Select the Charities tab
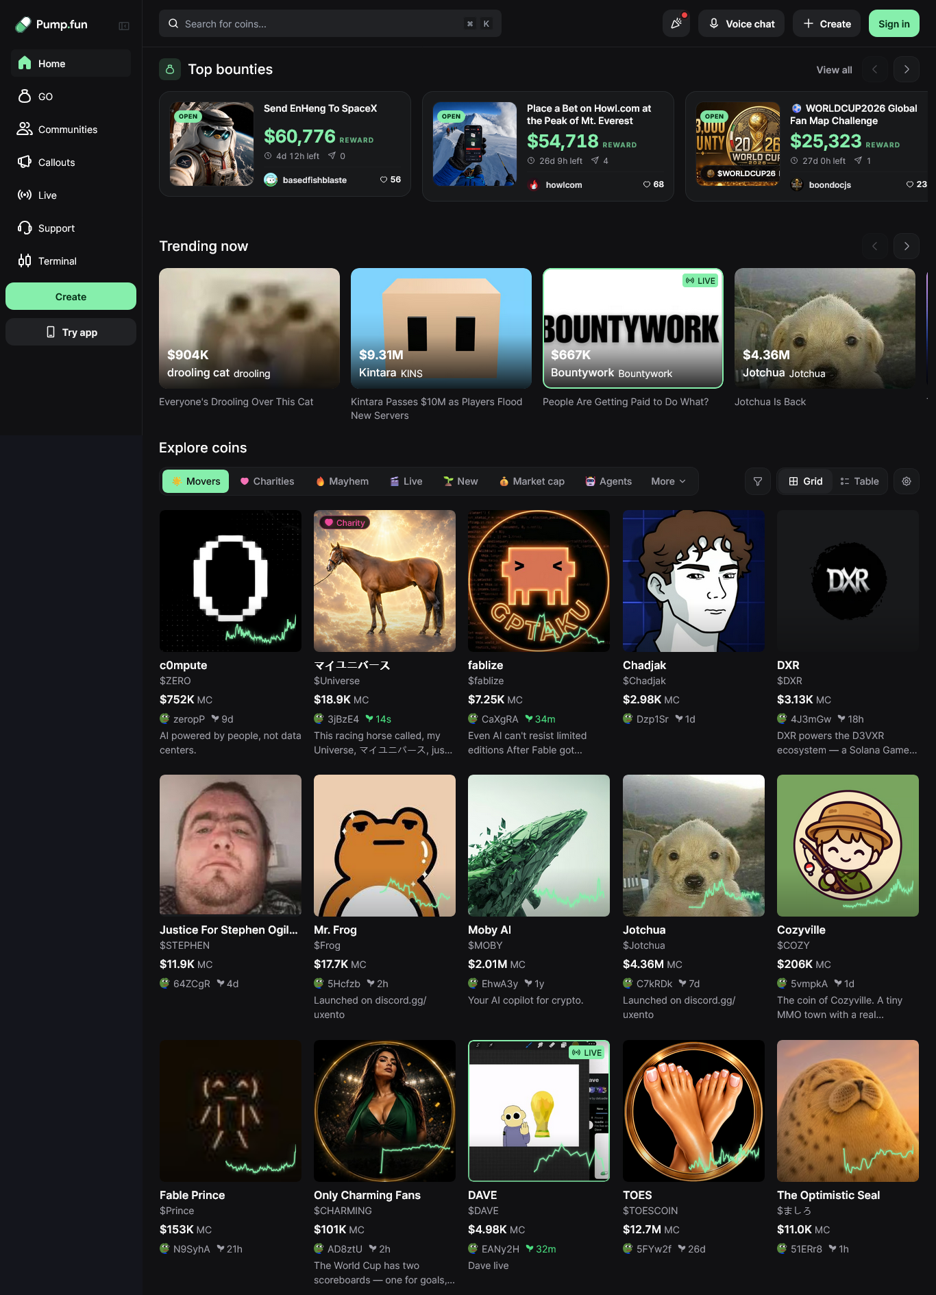 [x=267, y=481]
